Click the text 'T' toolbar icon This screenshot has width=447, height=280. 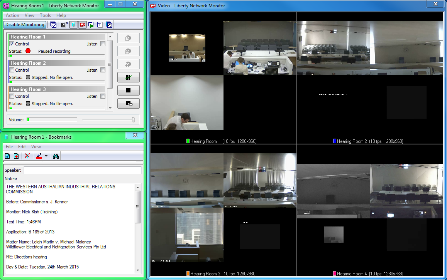pos(100,25)
